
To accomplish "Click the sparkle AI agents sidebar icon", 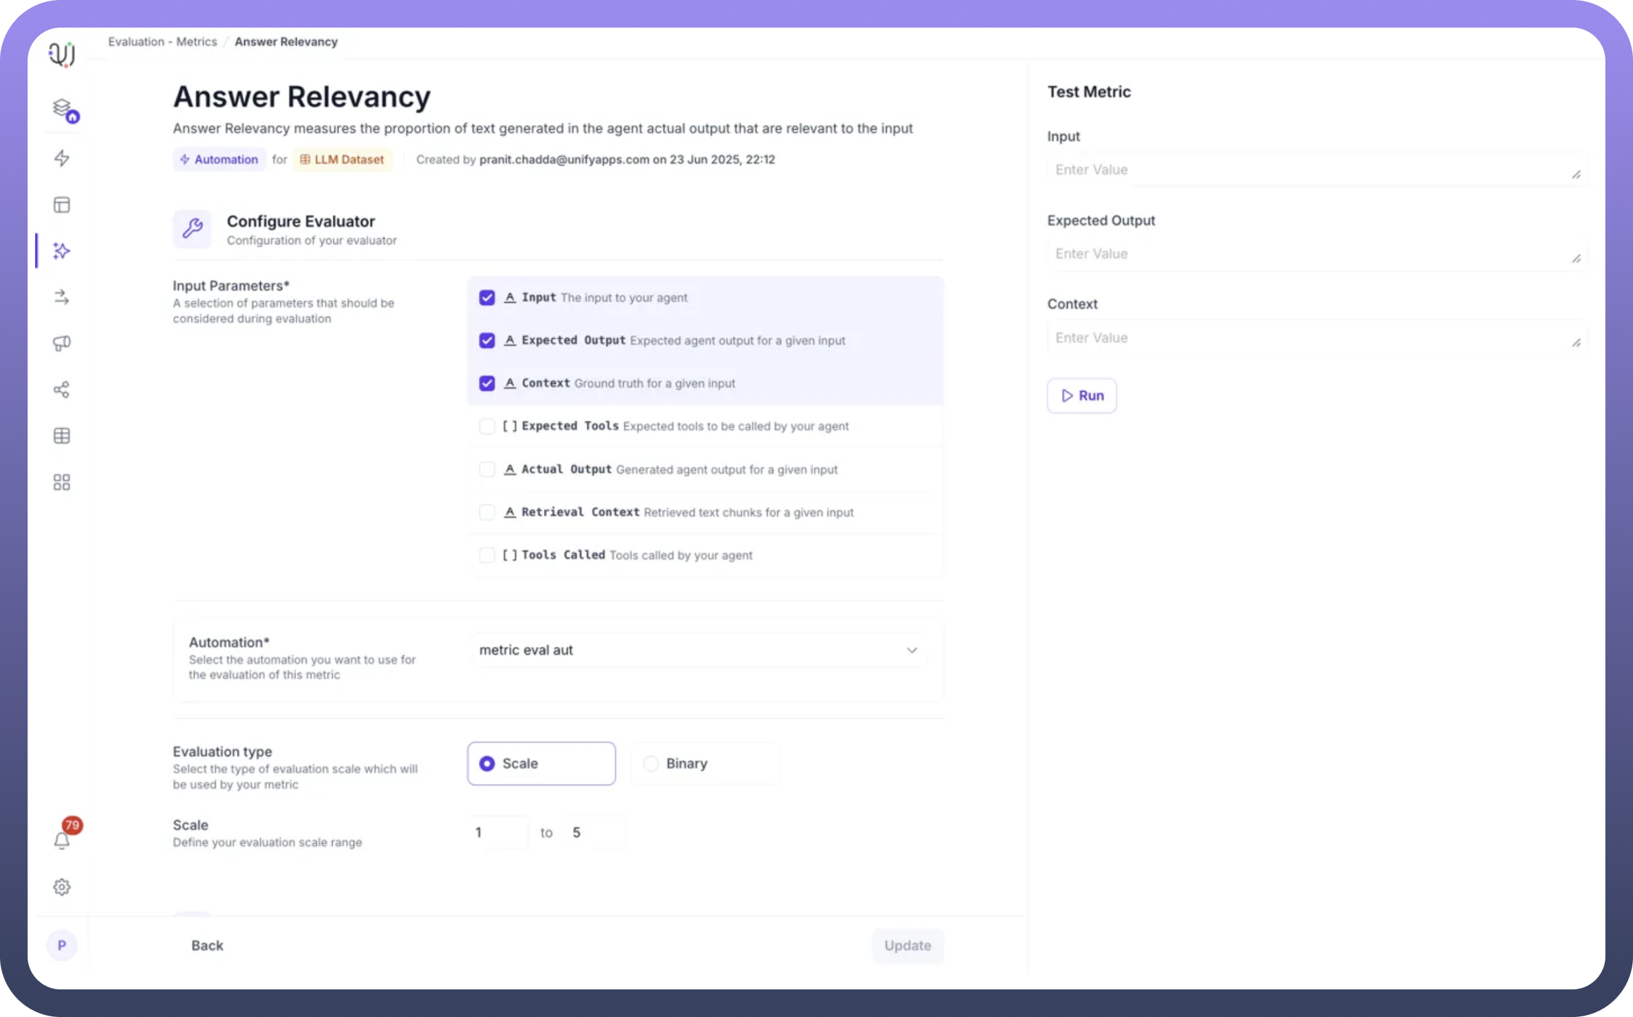I will pyautogui.click(x=61, y=250).
